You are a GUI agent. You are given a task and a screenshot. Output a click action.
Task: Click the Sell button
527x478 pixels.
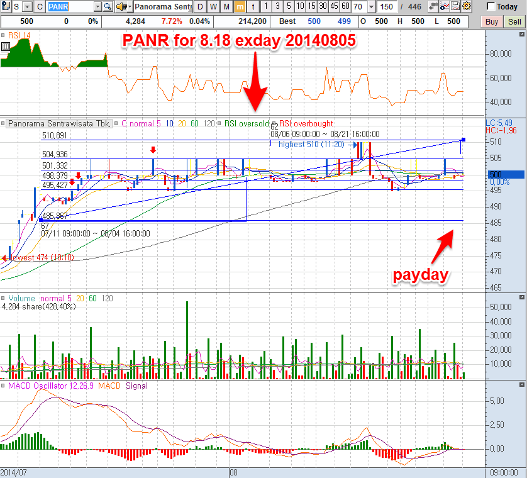[x=514, y=22]
